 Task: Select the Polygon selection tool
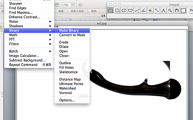click(124, 11)
